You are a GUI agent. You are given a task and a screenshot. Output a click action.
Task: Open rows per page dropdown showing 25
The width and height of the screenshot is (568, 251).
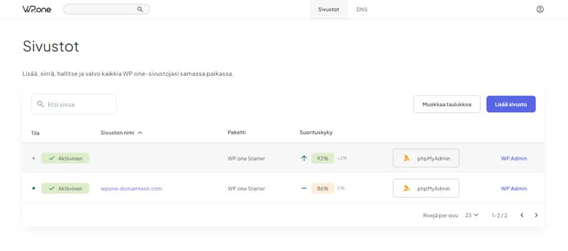[471, 215]
